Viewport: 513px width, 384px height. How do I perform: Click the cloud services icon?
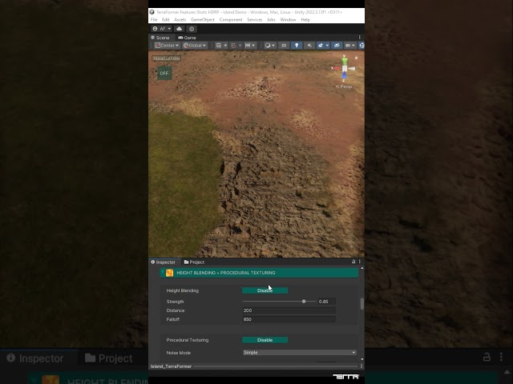pos(179,29)
